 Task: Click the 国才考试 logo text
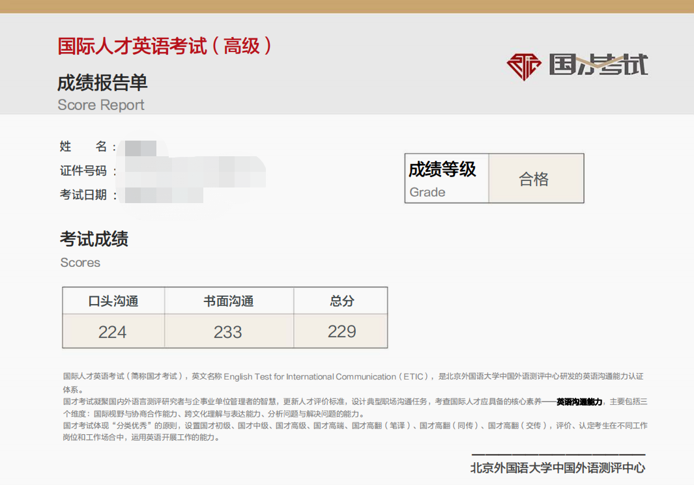pyautogui.click(x=598, y=65)
